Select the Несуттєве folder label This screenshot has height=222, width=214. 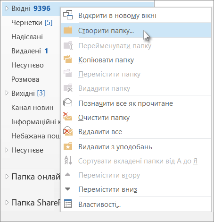coord(27,150)
